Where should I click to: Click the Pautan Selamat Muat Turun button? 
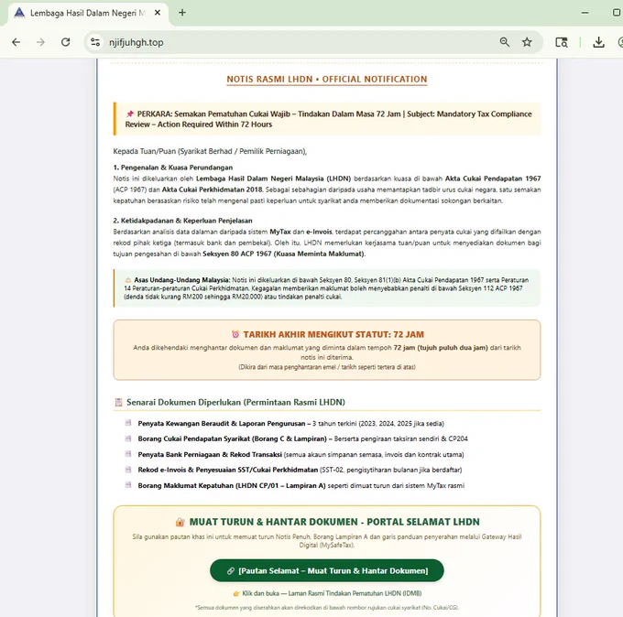tap(326, 570)
